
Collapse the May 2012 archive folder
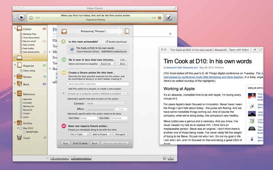tap(18, 128)
